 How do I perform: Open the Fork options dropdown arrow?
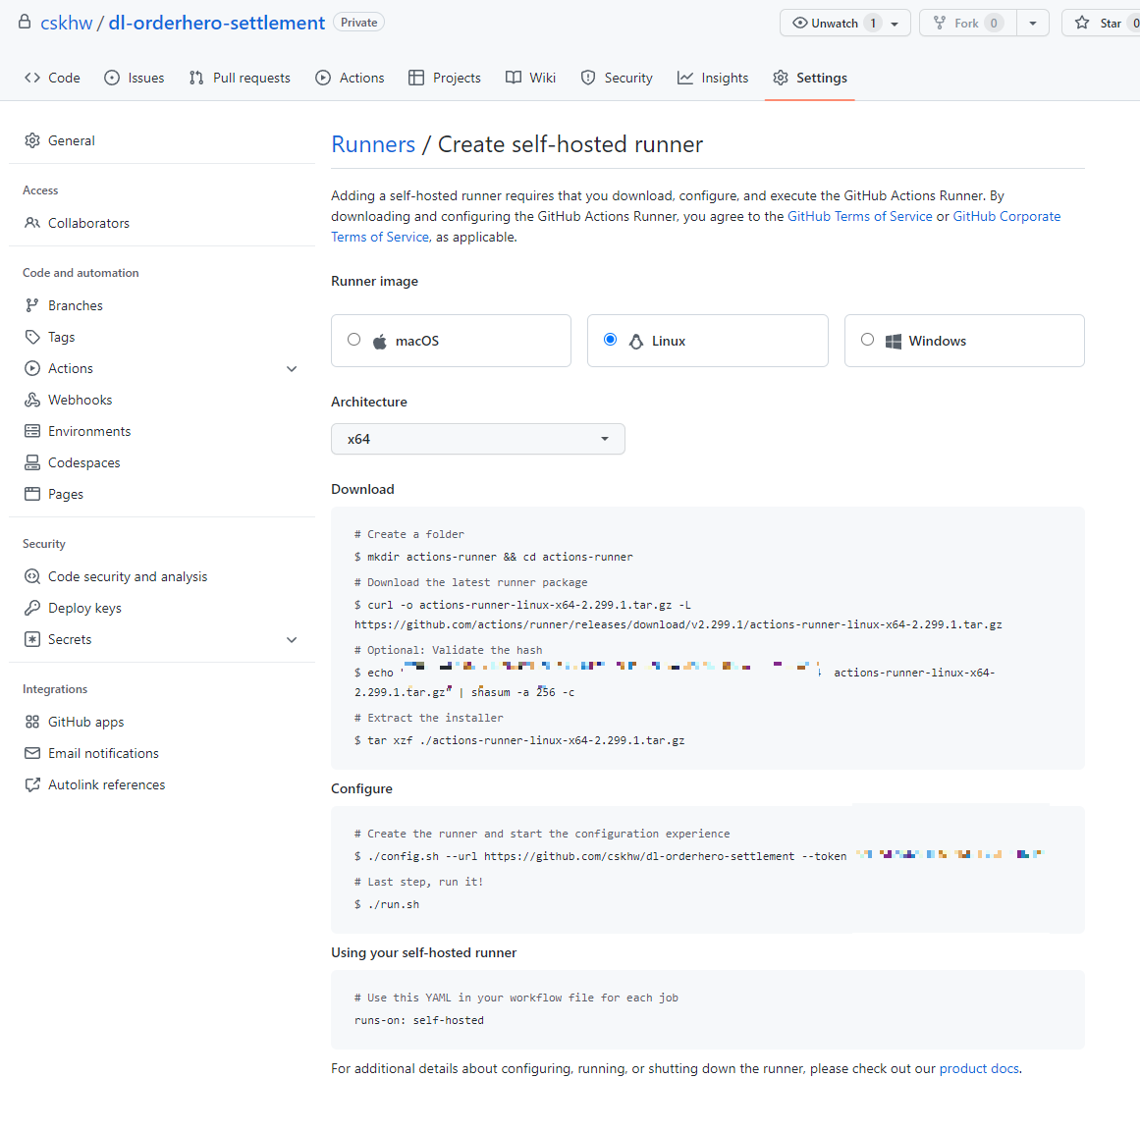1032,24
